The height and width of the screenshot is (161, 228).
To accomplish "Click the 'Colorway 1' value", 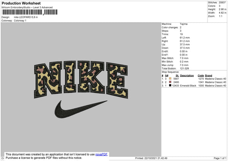I will 20,21.
